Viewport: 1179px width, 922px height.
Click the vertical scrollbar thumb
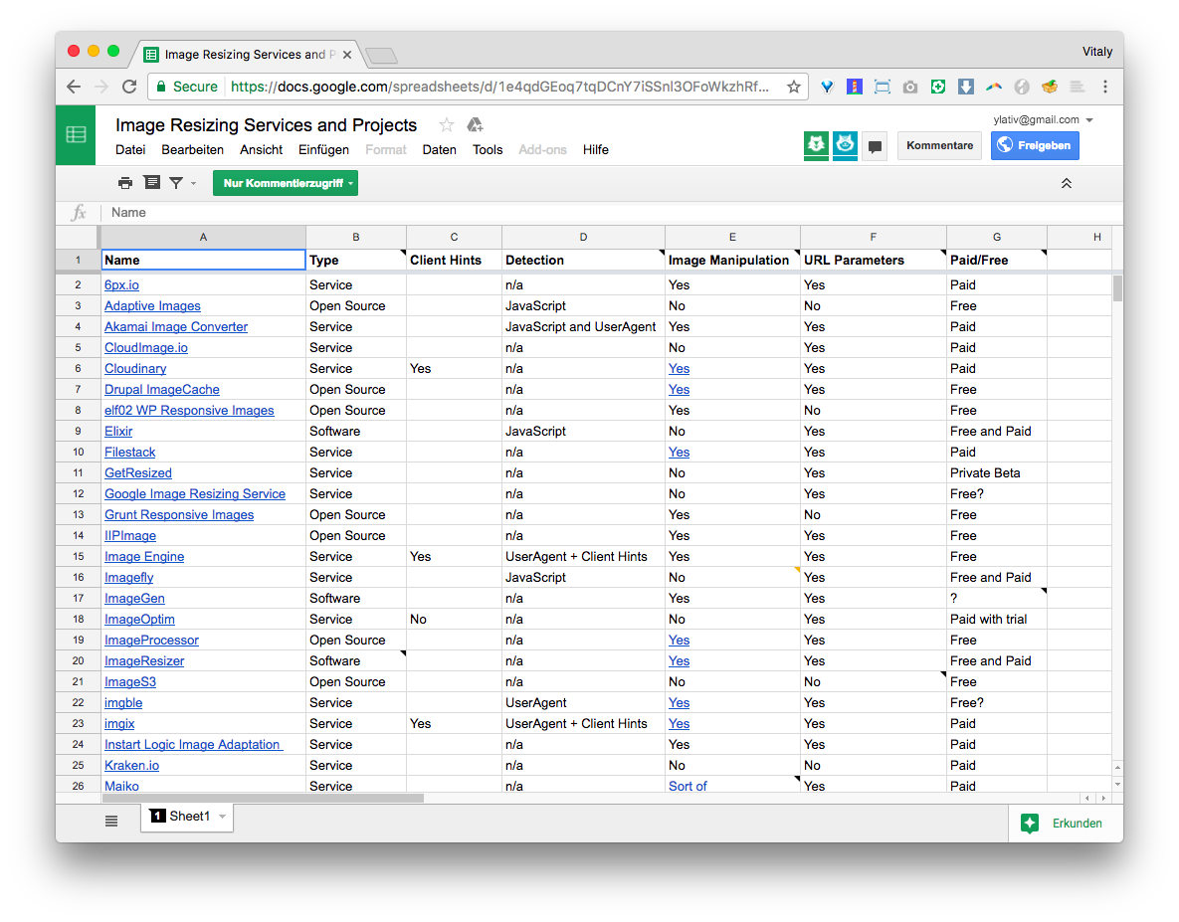1118,287
